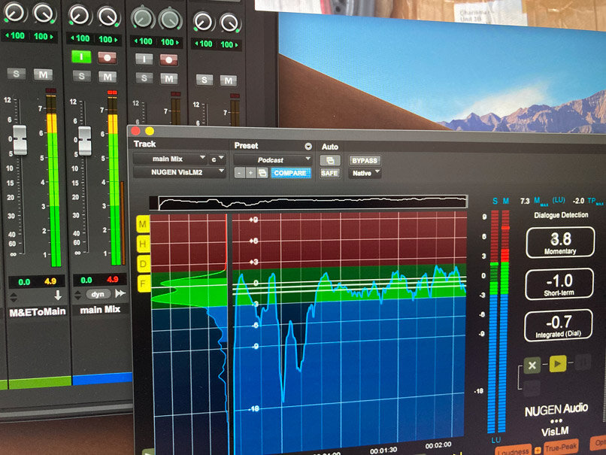Toggle the BYPASS button in plugin header

[365, 160]
